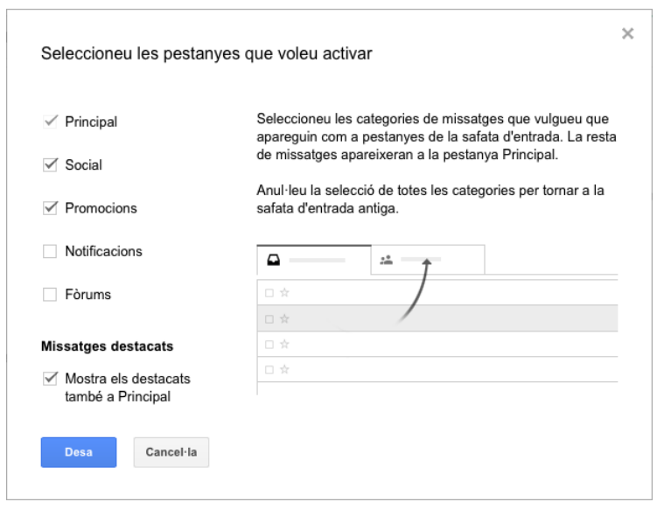664x509 pixels.
Task: Enable the Fòrums checkbox
Action: tap(50, 295)
